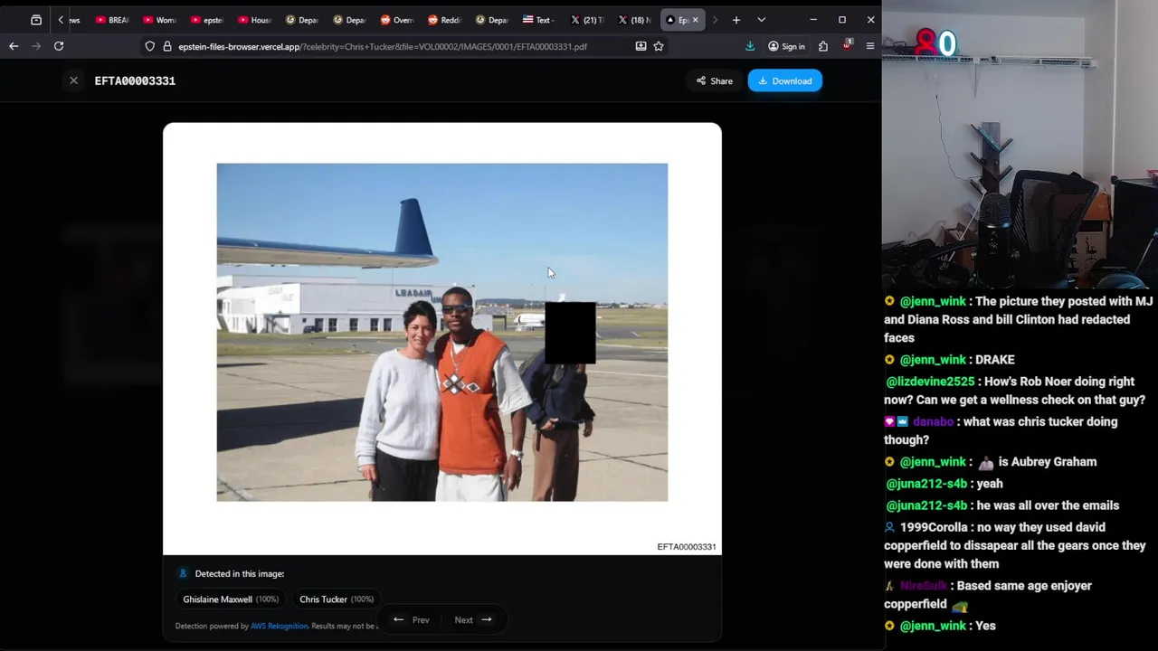Viewport: 1158px width, 651px height.
Task: Click juna212-s4b's yeah chat message
Action: point(944,484)
